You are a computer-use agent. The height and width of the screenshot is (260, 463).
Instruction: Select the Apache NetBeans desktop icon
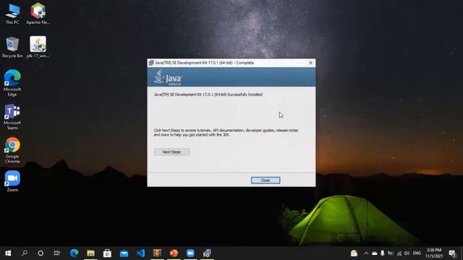[x=38, y=14]
